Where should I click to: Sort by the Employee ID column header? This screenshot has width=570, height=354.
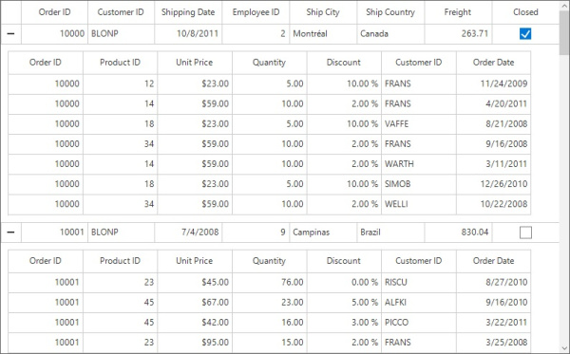(x=256, y=12)
